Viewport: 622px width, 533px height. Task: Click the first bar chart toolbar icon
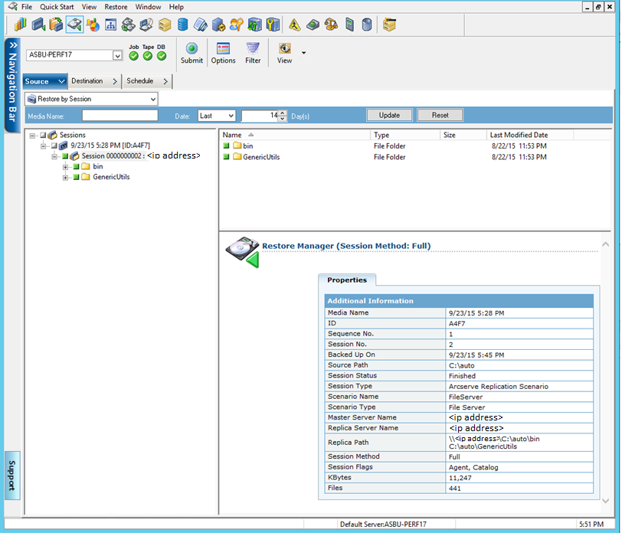20,25
